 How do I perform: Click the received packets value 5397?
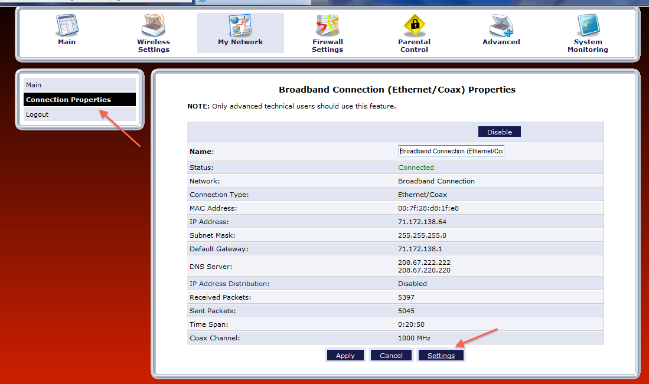[406, 297]
